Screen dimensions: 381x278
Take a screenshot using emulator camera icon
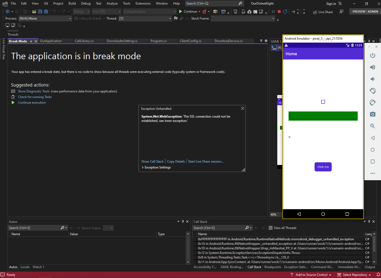372,114
